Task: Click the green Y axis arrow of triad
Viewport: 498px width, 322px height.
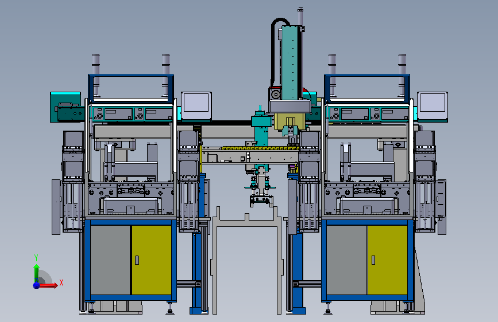Action: pyautogui.click(x=36, y=272)
